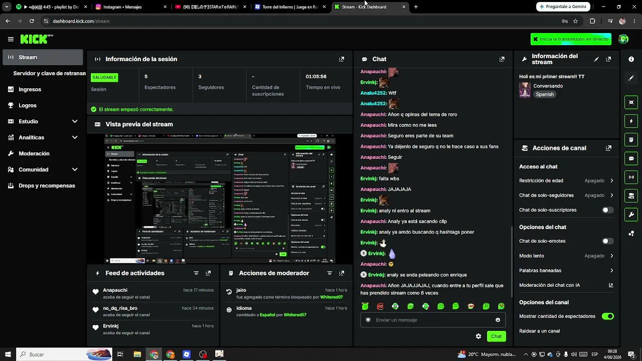Expand the Comunidad sidebar section
This screenshot has height=361, width=642.
[x=75, y=169]
